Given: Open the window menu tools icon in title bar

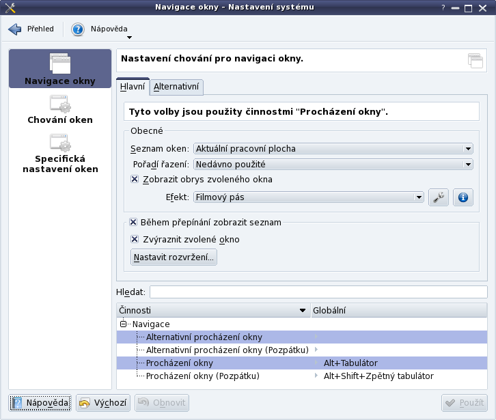Looking at the screenshot, I should click(x=10, y=8).
